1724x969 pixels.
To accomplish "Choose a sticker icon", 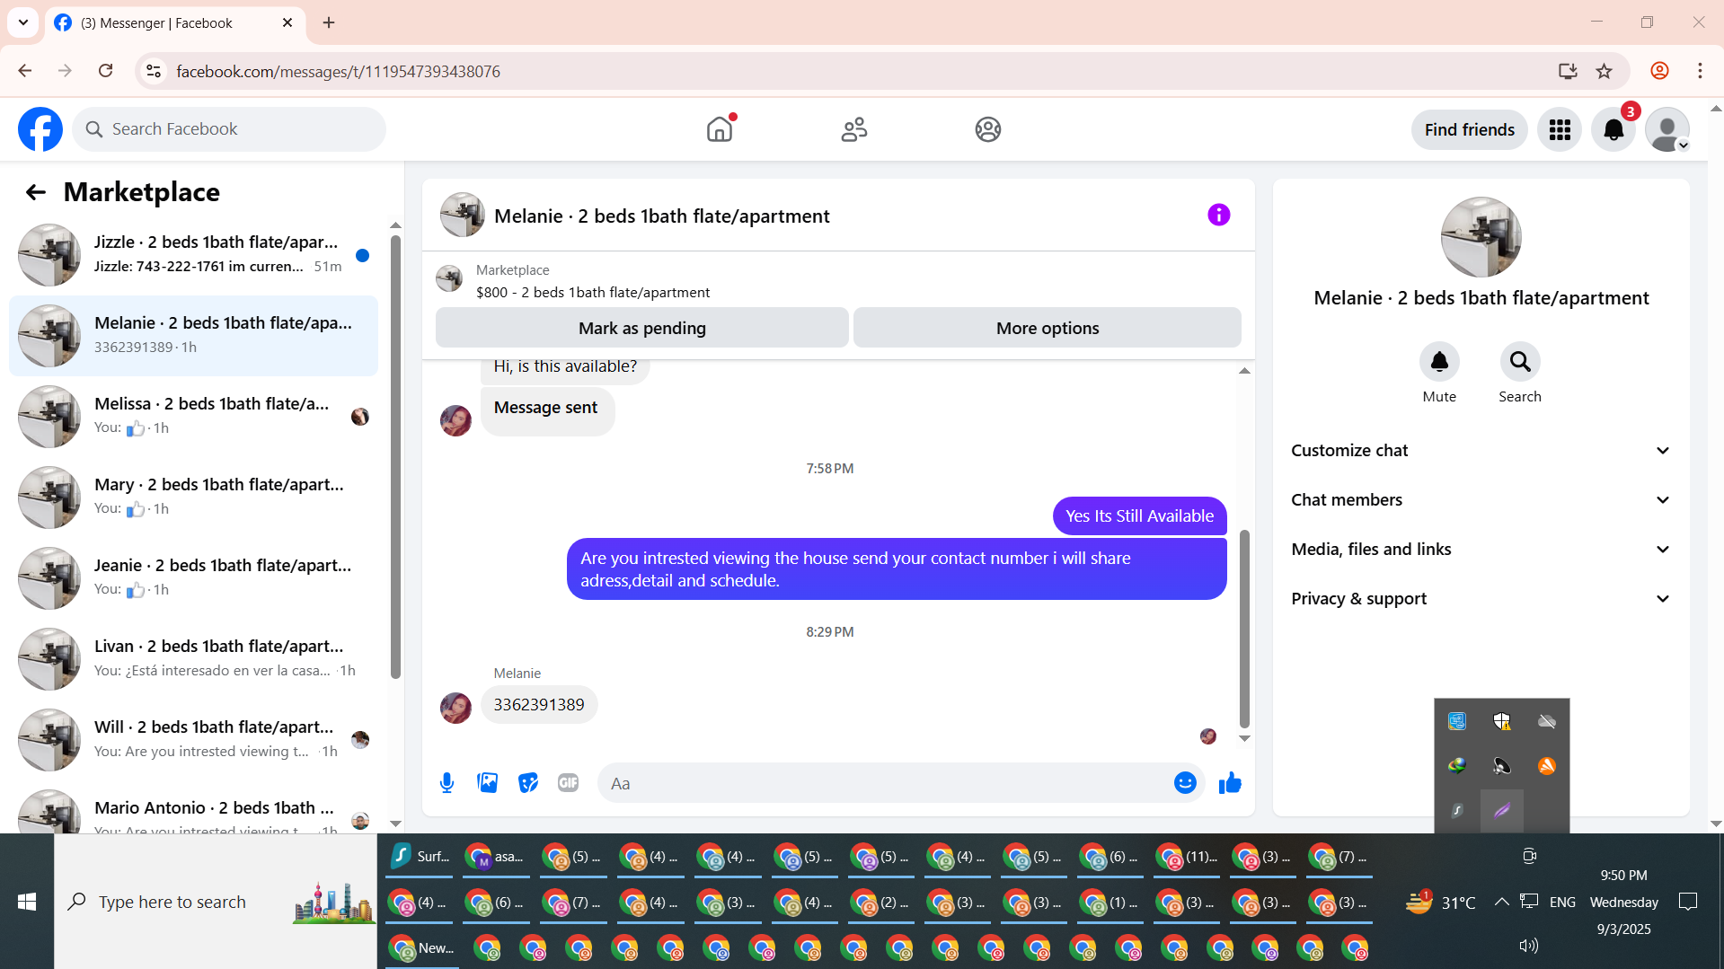I will (528, 783).
